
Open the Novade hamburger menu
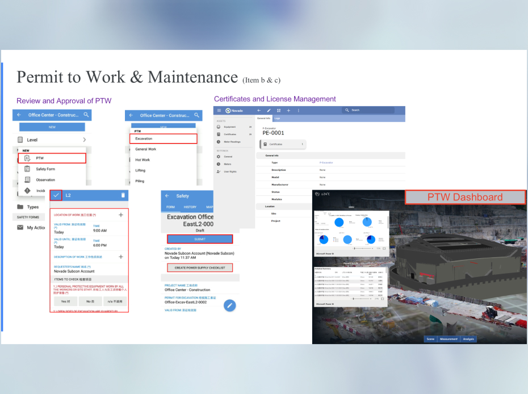[219, 110]
